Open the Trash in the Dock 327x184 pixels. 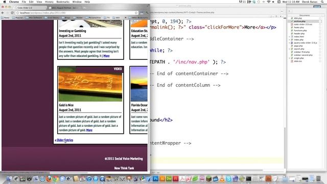coord(318,179)
